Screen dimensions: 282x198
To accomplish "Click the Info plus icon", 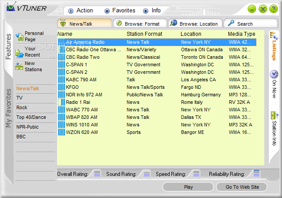I will click(146, 11).
